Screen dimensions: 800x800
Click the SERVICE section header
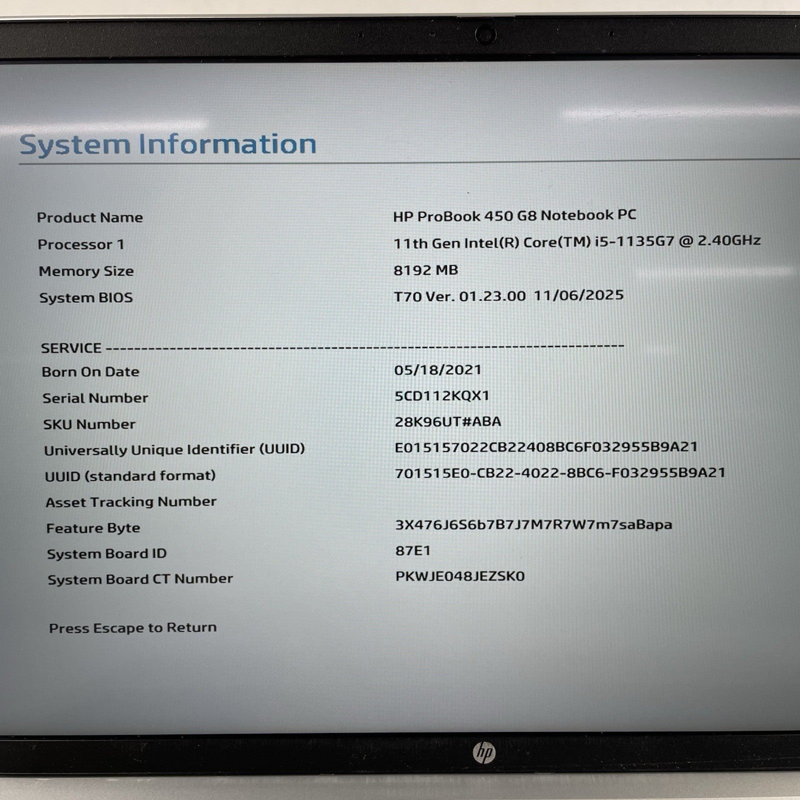pyautogui.click(x=71, y=348)
